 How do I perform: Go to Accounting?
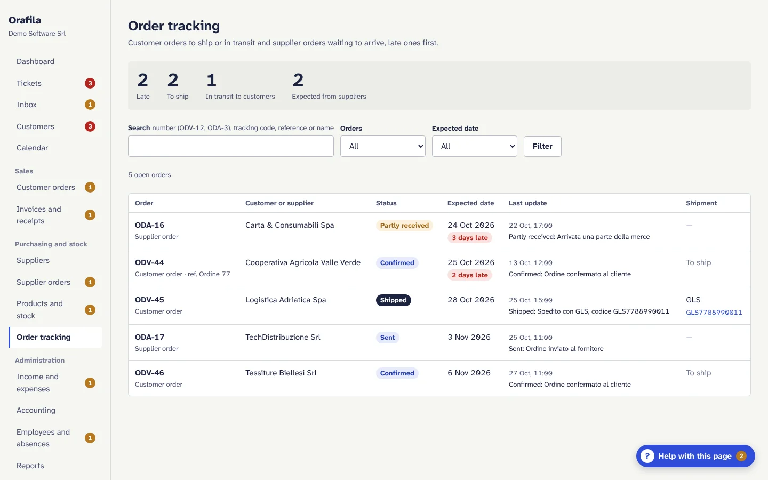point(55,410)
